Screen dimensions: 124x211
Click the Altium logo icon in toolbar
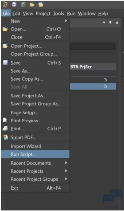(5, 5)
